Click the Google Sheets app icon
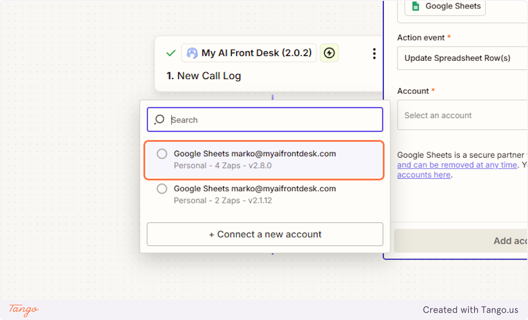This screenshot has height=320, width=528. 415,7
